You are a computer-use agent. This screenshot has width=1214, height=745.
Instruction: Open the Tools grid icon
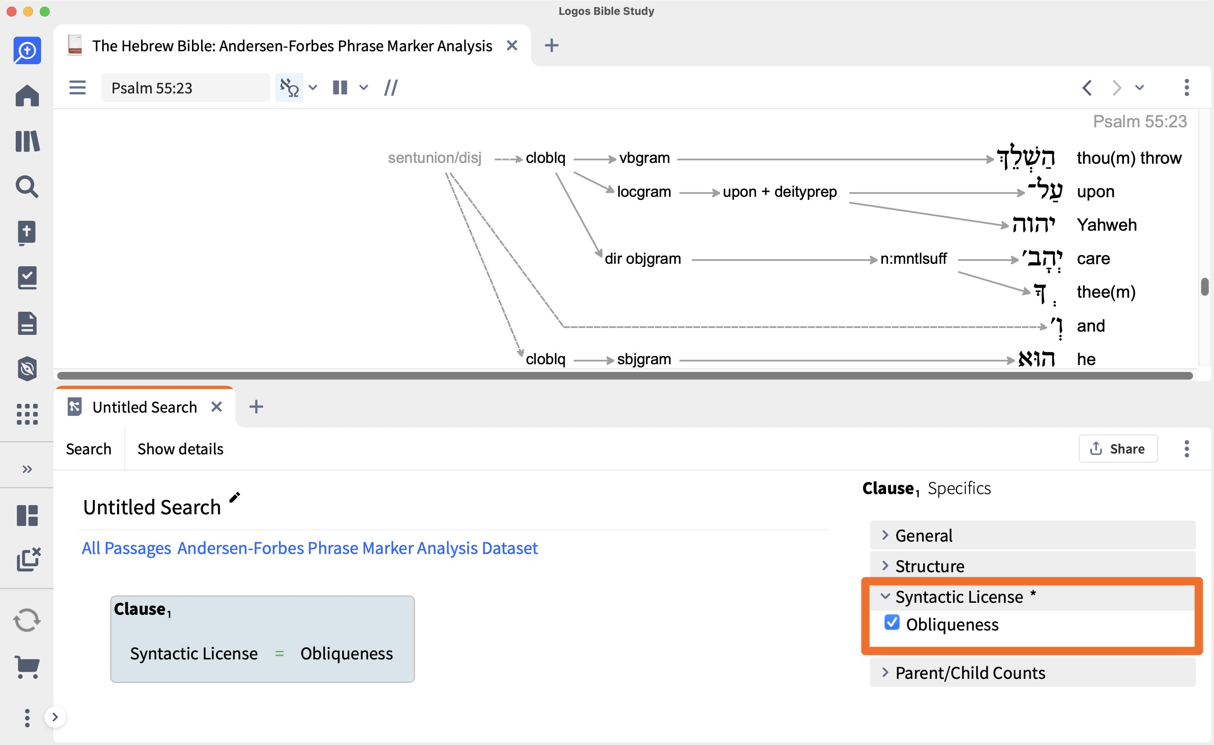[27, 414]
